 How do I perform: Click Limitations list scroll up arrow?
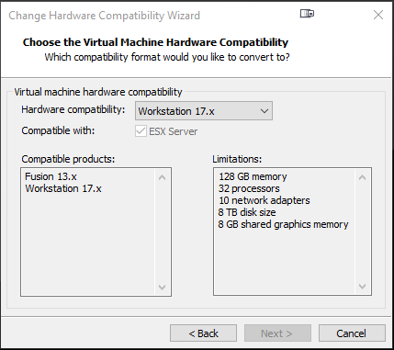[363, 177]
